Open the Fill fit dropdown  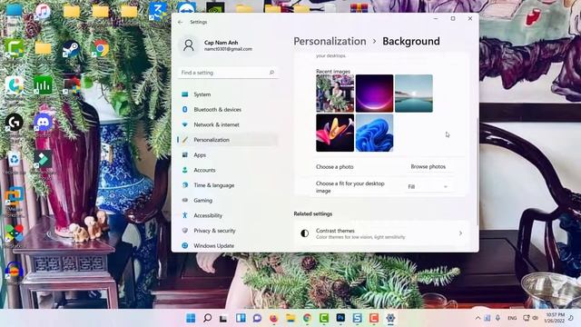click(428, 186)
